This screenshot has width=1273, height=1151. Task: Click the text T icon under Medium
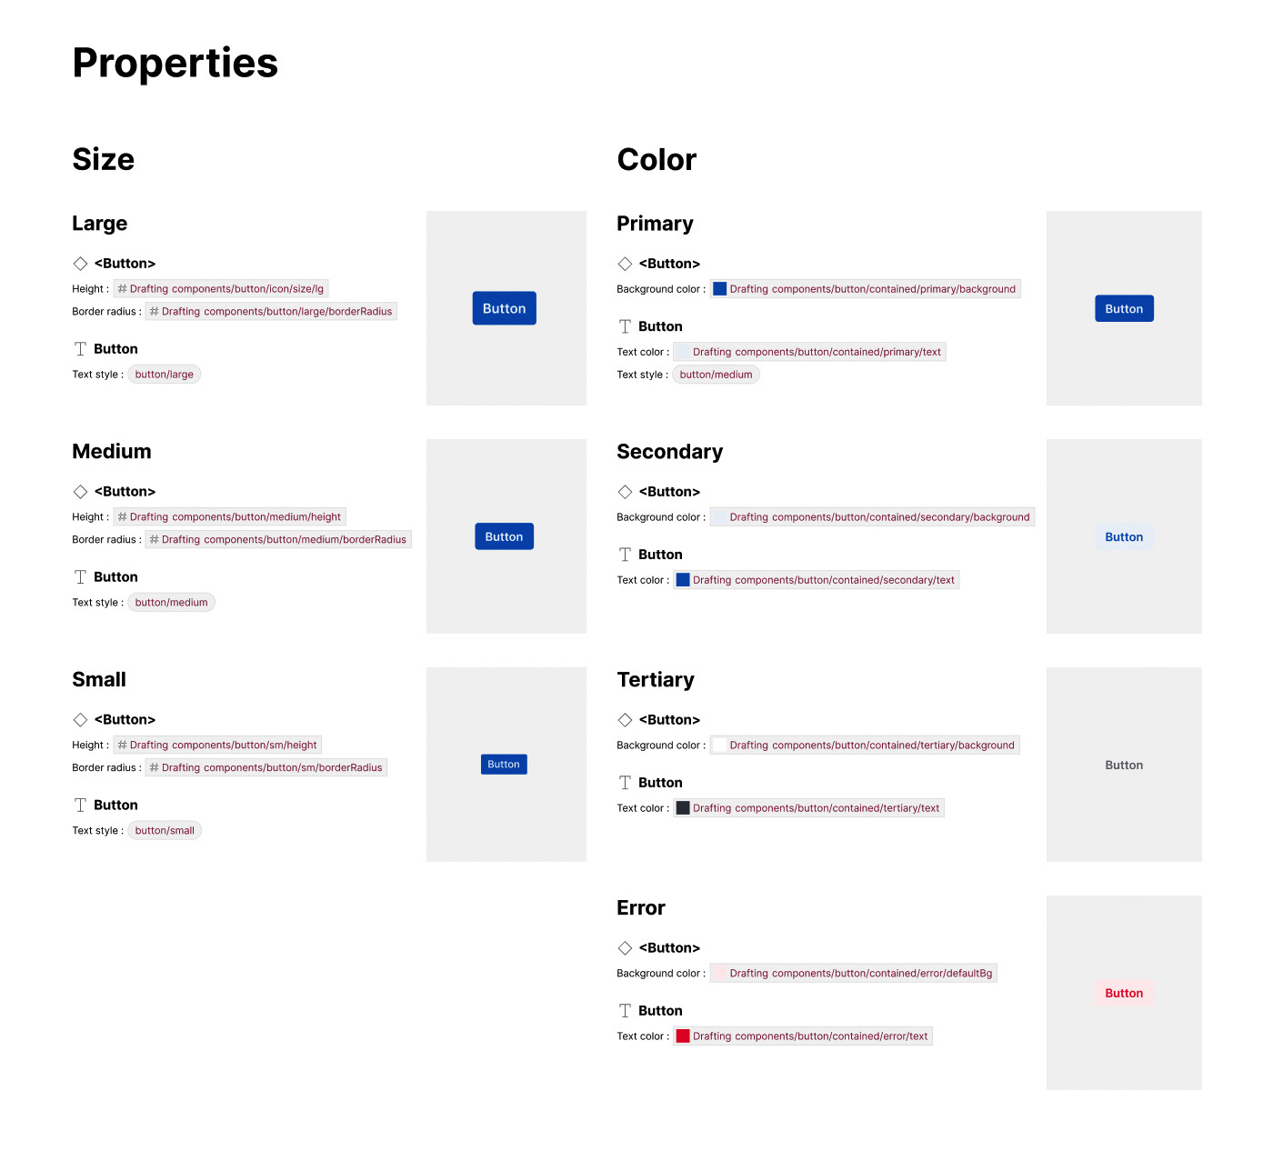(x=80, y=577)
